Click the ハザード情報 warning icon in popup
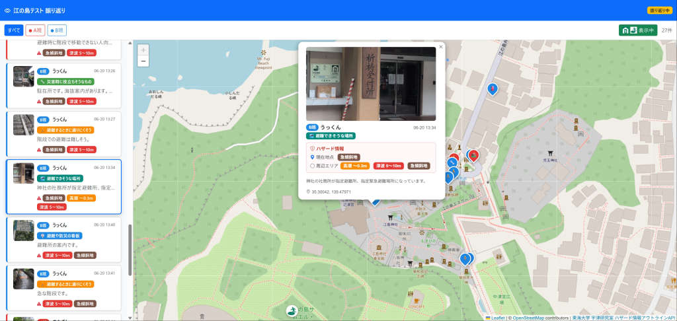The image size is (677, 321). (x=312, y=149)
